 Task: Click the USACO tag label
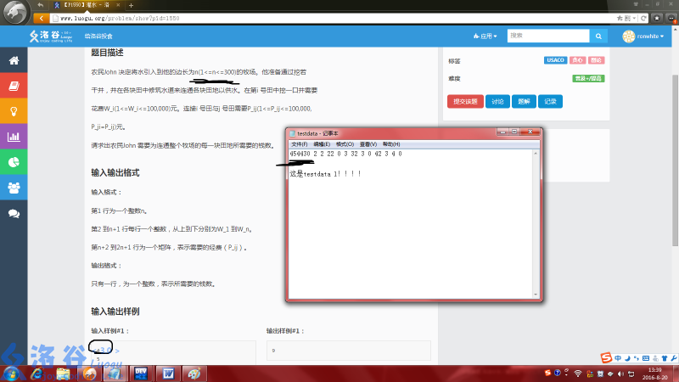[x=555, y=60]
